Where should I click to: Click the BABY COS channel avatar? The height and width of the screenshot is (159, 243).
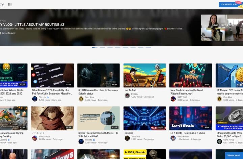173,99
